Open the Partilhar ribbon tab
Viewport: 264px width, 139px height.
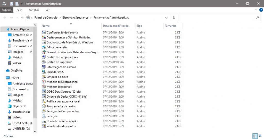point(34,10)
